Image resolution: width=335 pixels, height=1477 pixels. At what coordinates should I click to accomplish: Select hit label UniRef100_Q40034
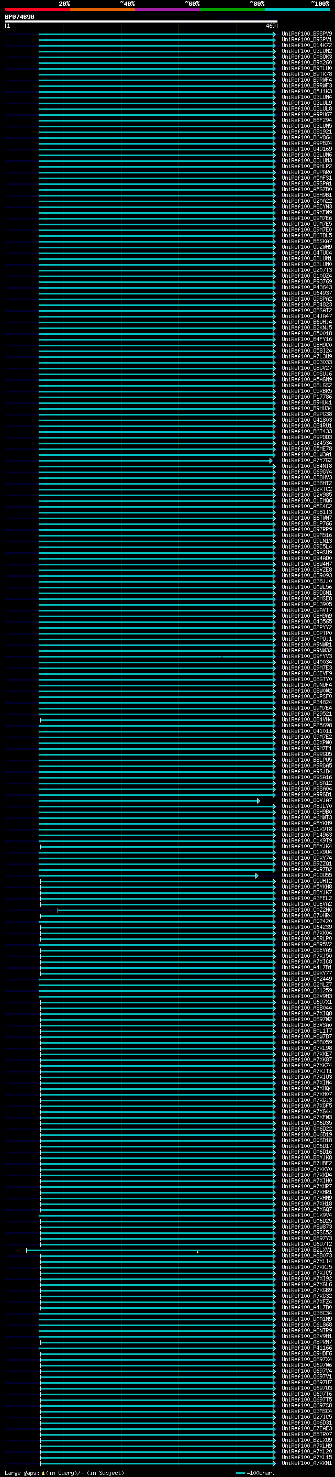[307, 662]
